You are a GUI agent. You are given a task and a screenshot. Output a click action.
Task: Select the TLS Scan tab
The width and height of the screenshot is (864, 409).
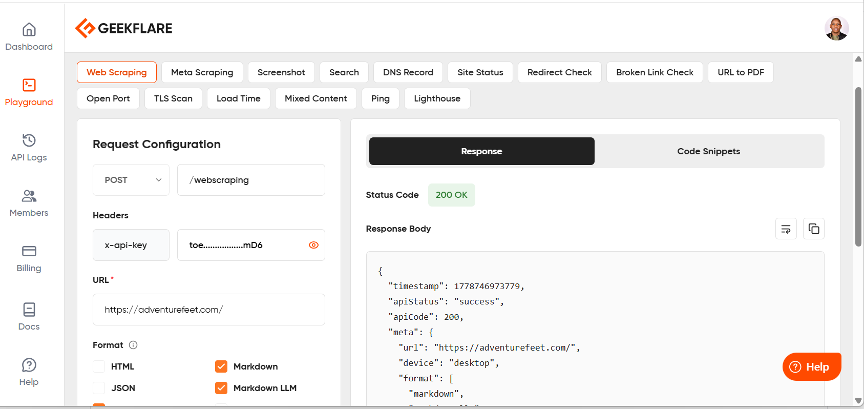coord(174,98)
